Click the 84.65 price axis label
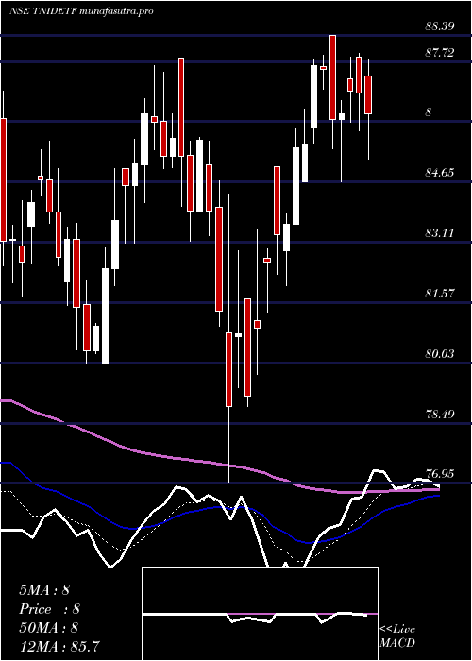 coord(440,173)
